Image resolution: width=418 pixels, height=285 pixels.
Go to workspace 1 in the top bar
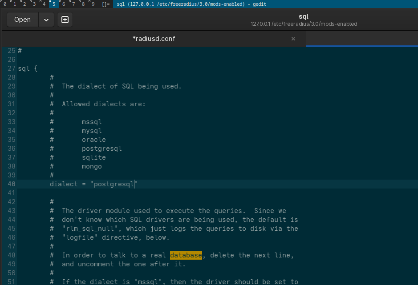click(x=15, y=4)
